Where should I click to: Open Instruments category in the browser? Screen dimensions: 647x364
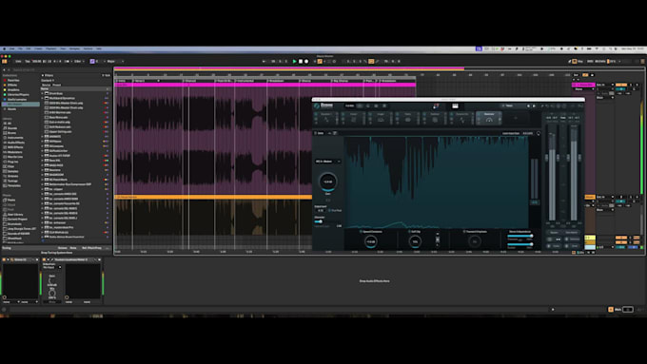15,138
